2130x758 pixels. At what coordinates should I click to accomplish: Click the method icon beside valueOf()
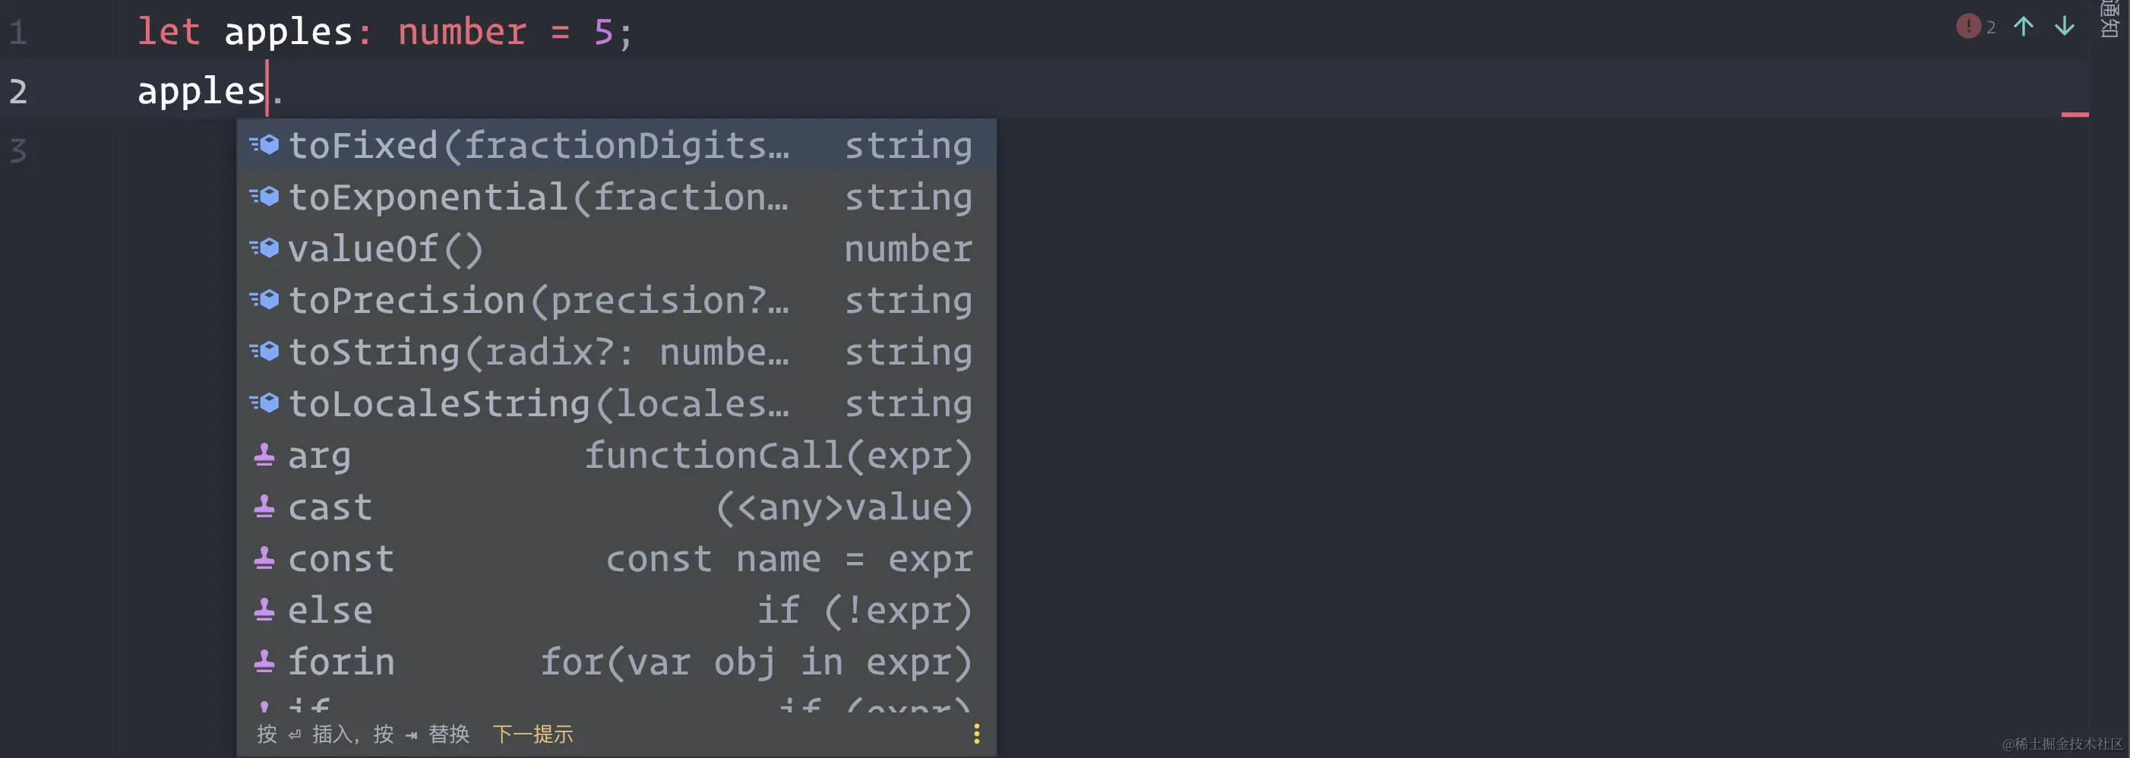click(x=265, y=249)
